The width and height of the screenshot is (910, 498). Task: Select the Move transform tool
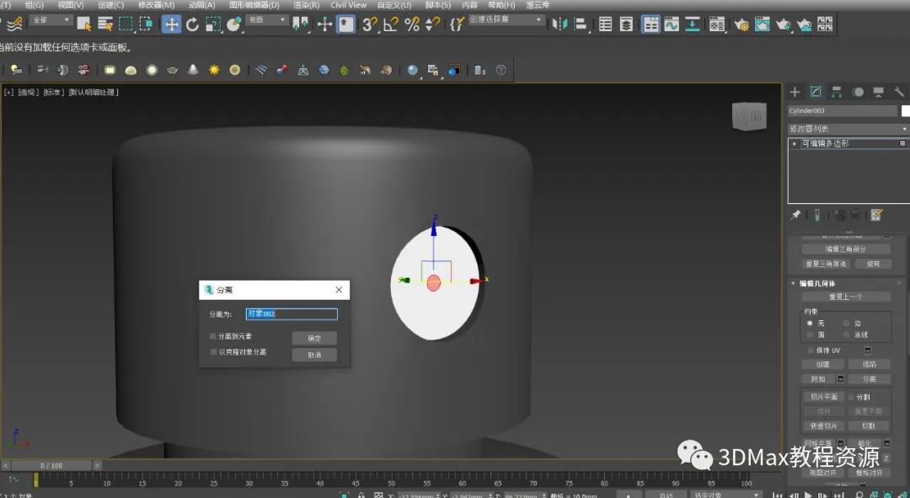coord(172,24)
